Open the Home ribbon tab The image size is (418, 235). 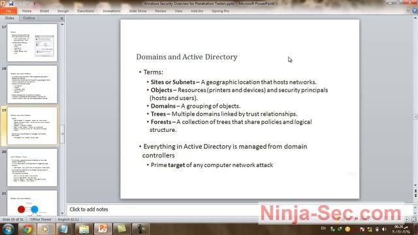(27, 11)
